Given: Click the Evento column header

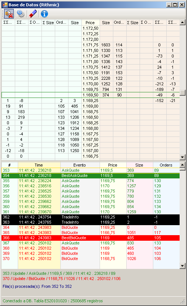Looking at the screenshot, I should click(x=80, y=165).
